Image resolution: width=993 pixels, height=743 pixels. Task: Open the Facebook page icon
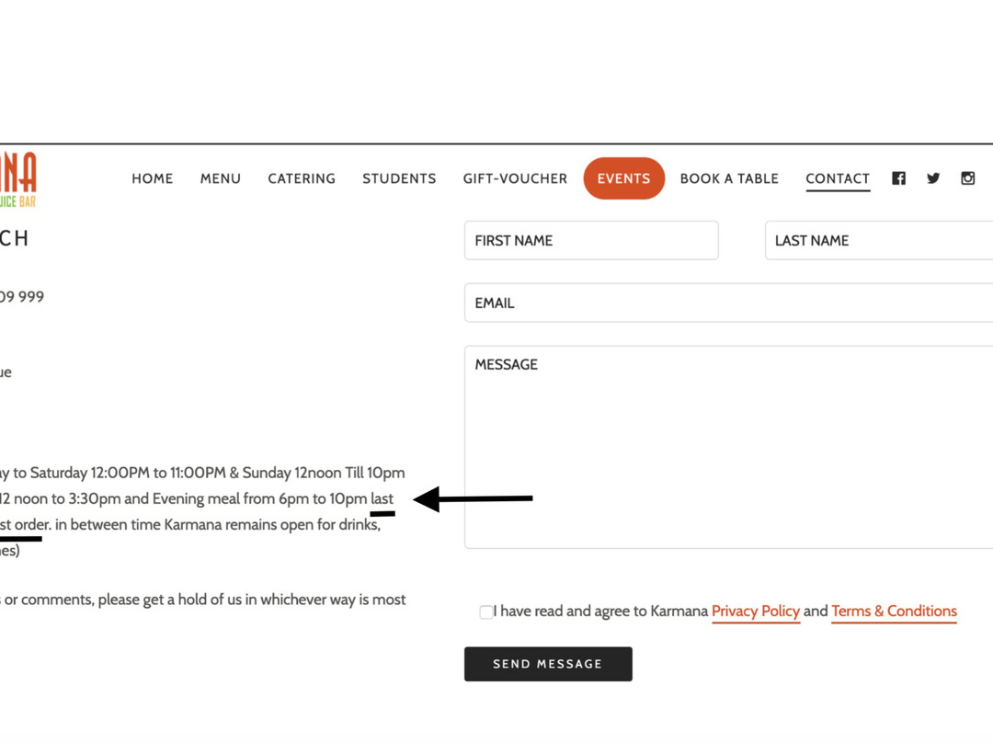(898, 178)
